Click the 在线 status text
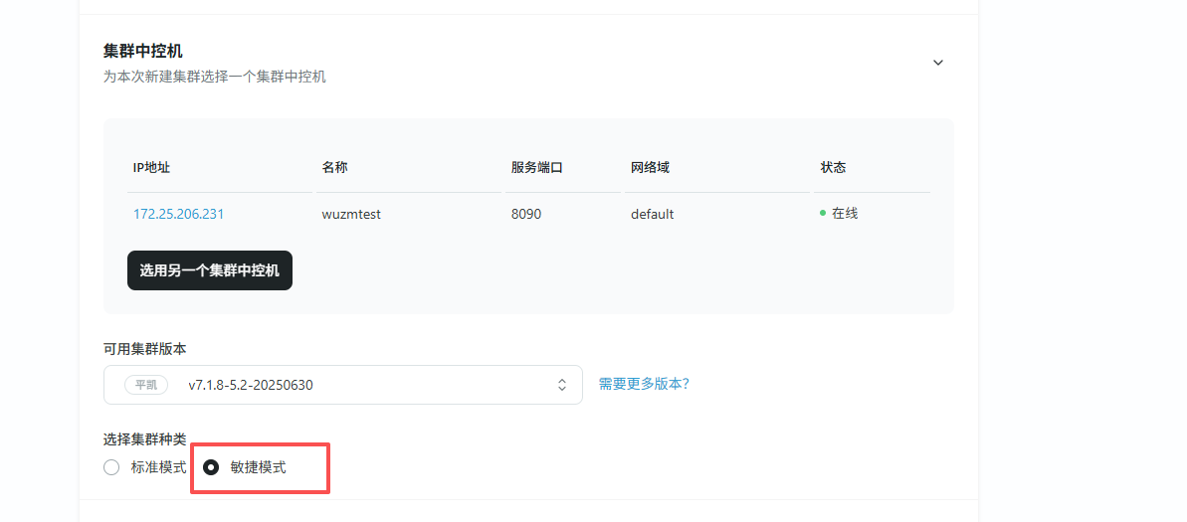1187x522 pixels. 845,213
